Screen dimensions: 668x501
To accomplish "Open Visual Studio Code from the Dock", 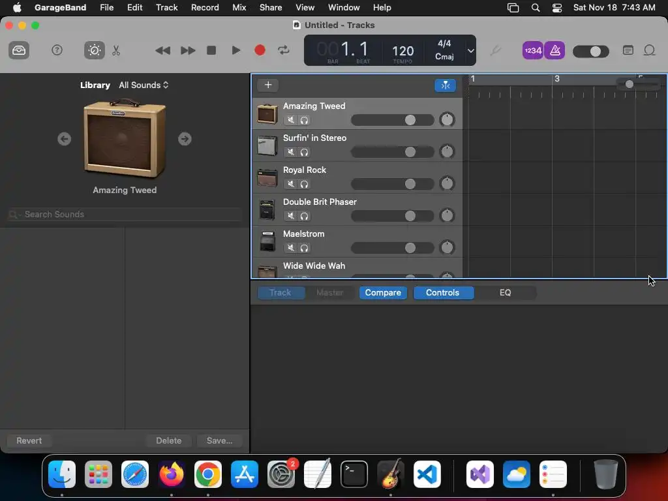I will point(427,474).
